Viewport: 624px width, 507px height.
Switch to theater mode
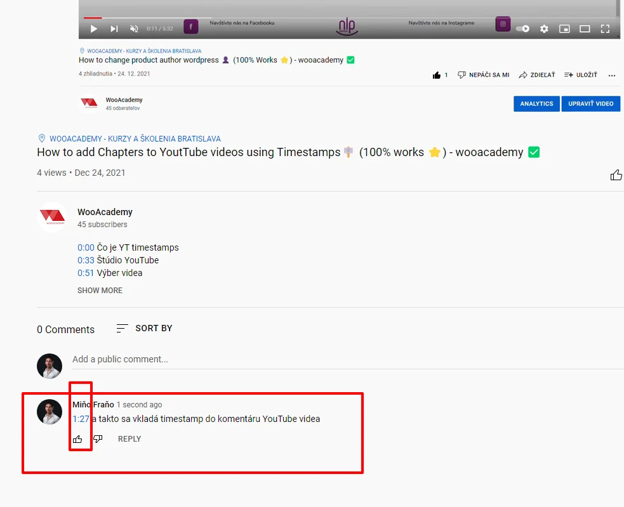585,29
